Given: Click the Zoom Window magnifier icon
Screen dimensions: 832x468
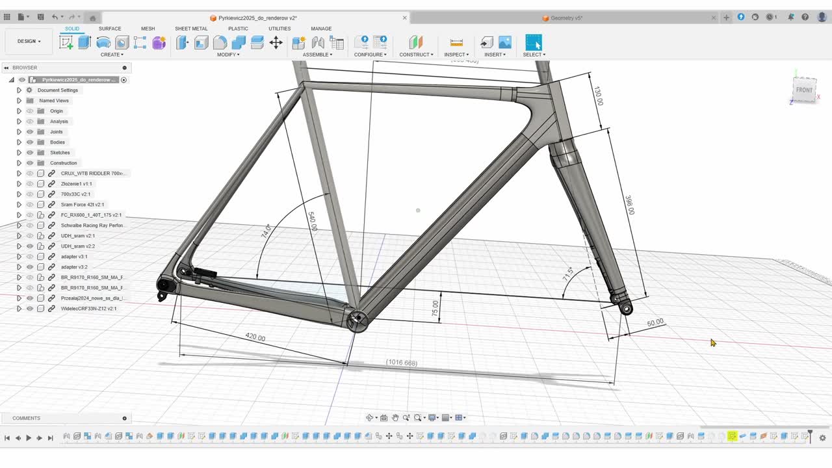Looking at the screenshot, I should tap(419, 417).
